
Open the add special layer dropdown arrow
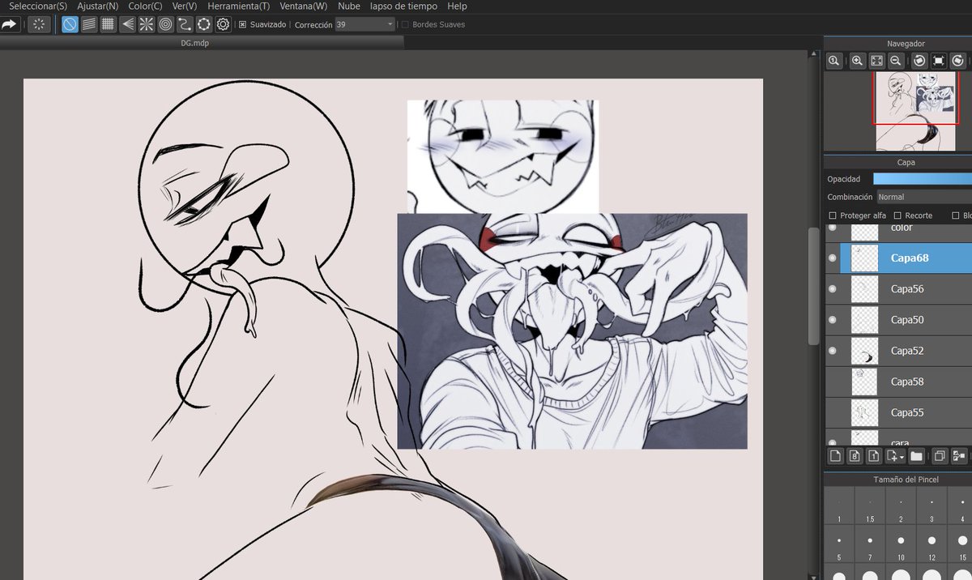point(900,457)
